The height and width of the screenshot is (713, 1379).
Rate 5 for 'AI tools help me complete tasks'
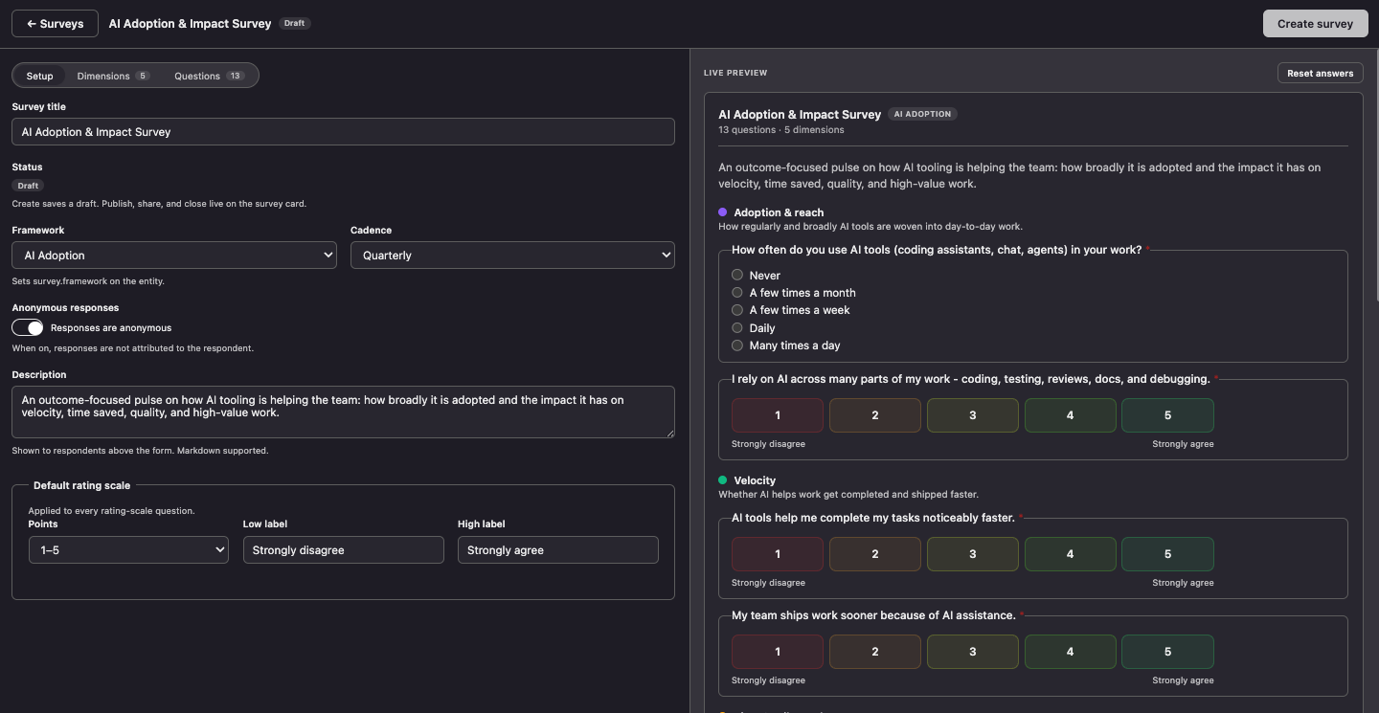[x=1167, y=554]
